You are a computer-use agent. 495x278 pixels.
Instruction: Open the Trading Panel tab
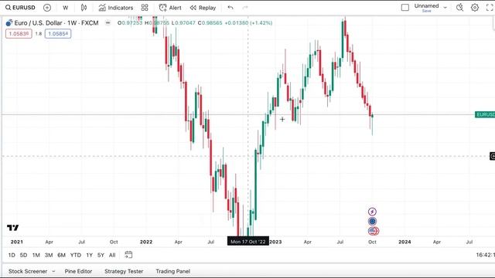(173, 271)
